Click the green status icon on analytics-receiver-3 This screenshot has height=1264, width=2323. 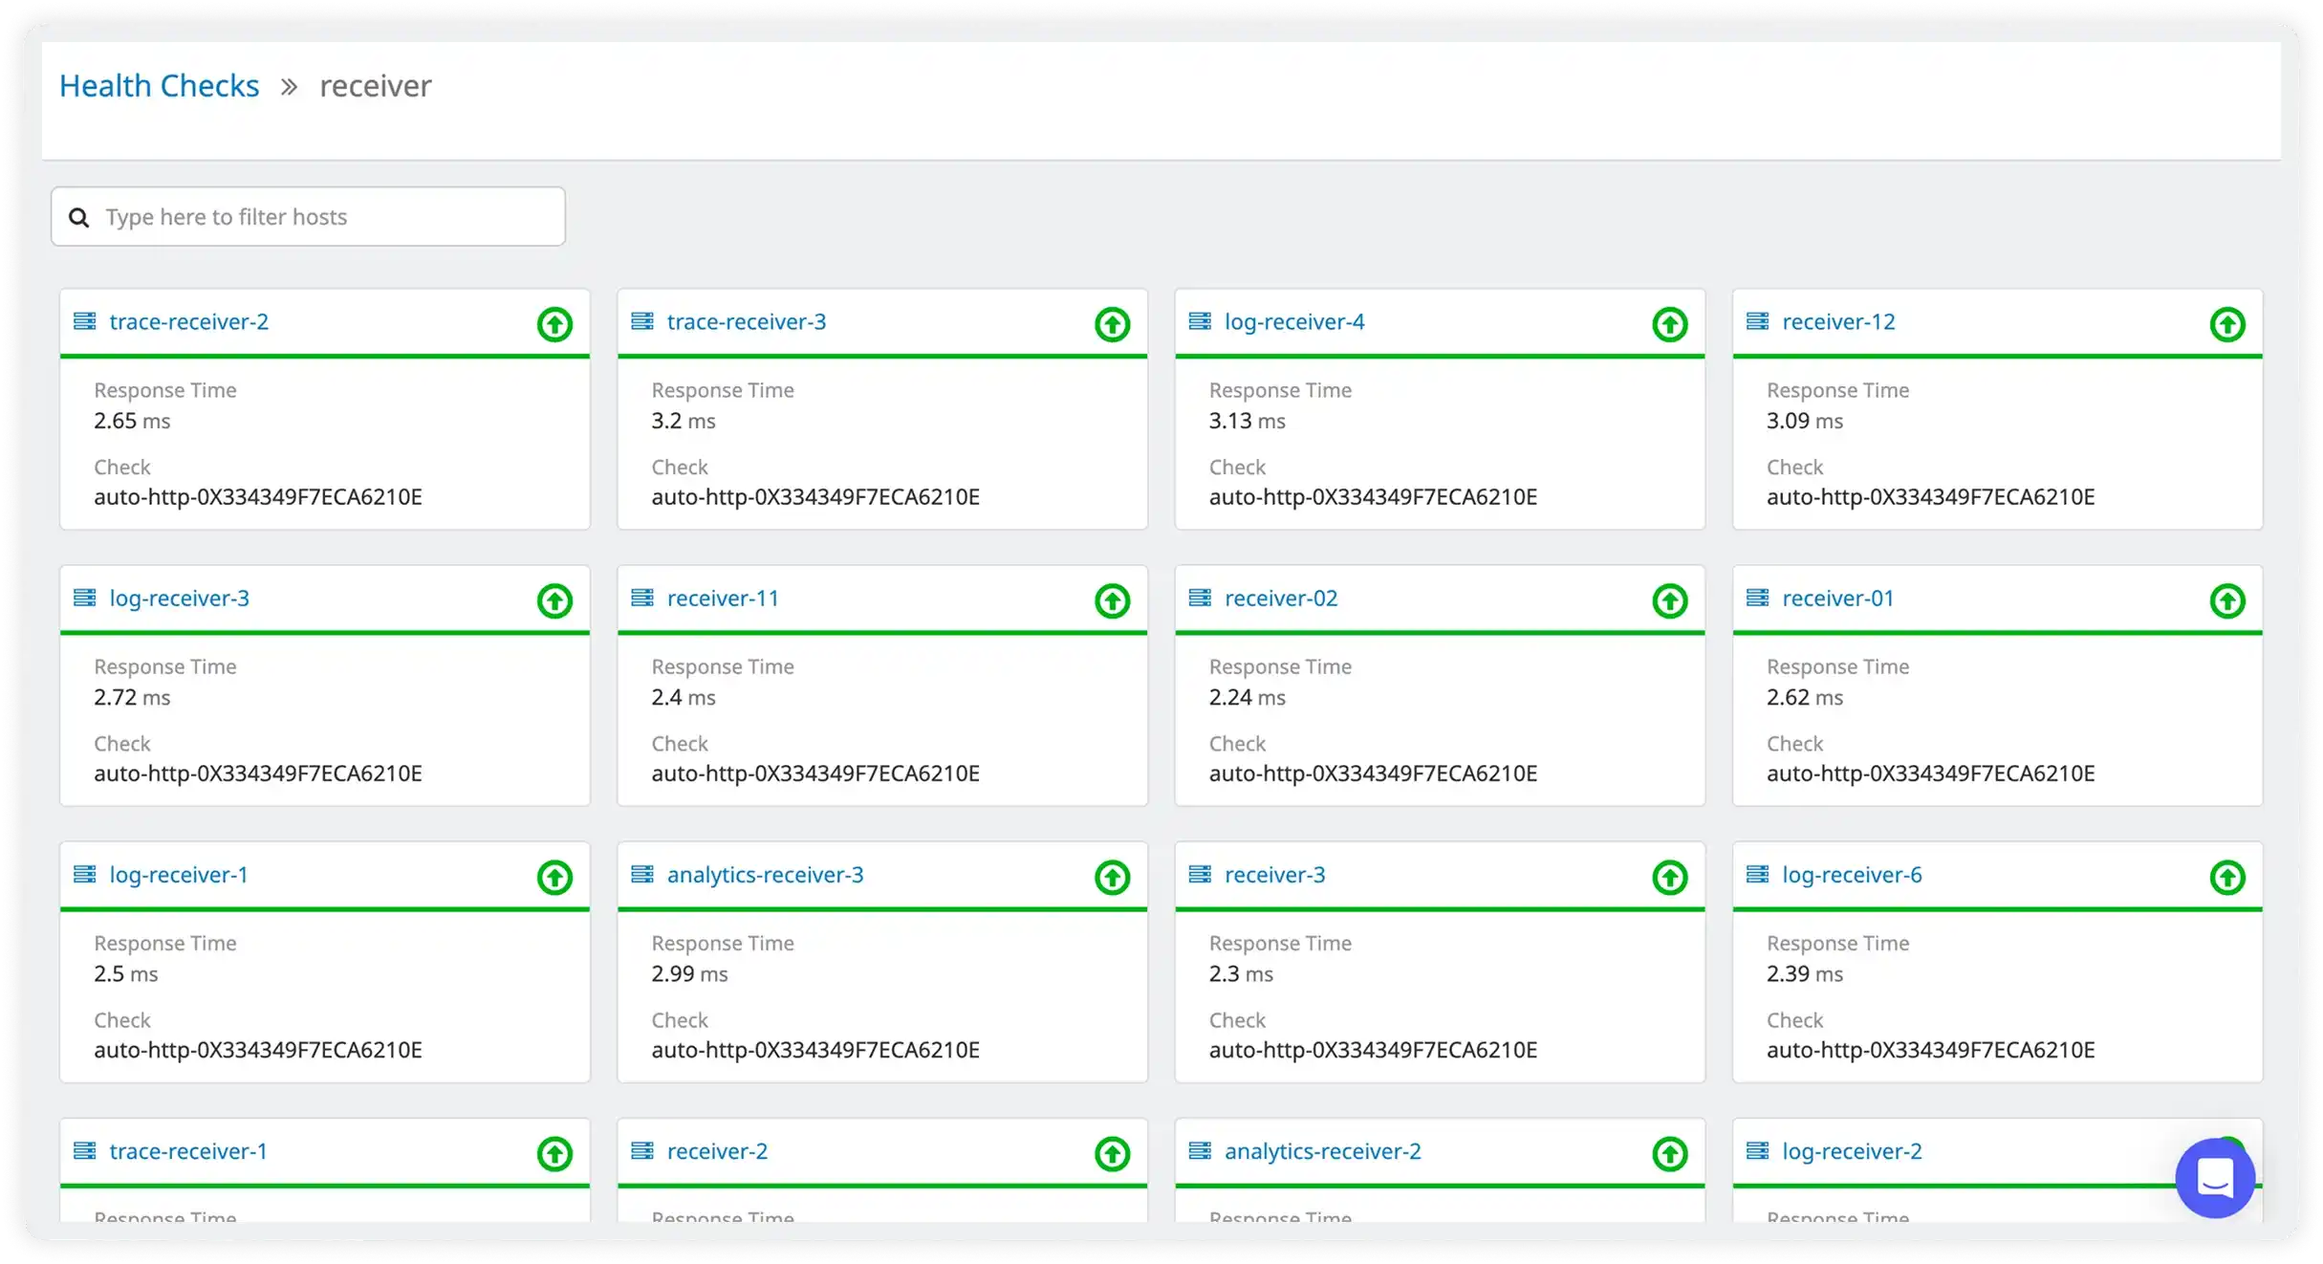1112,877
